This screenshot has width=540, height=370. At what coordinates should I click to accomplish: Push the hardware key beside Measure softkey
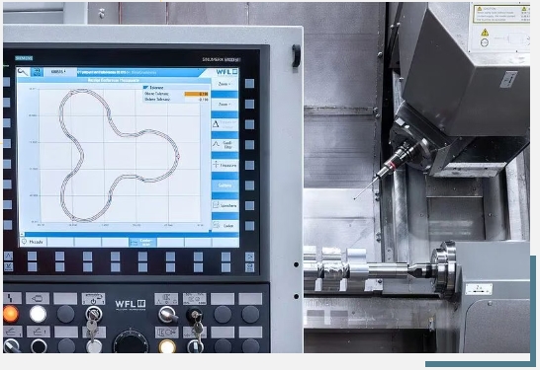click(x=249, y=165)
